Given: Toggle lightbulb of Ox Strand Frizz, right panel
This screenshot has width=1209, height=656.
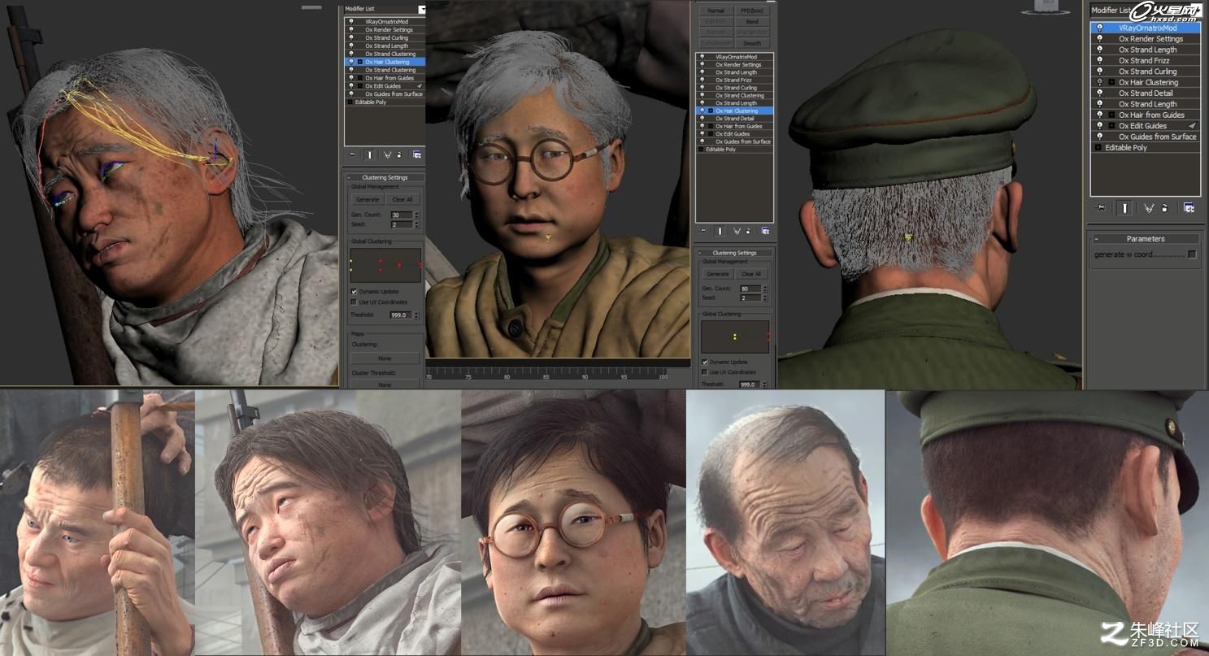Looking at the screenshot, I should pos(1100,60).
